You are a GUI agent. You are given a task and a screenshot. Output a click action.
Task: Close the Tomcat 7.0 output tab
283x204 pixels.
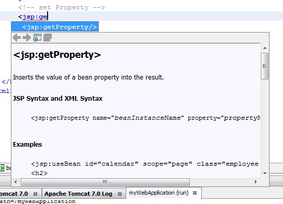(35, 194)
